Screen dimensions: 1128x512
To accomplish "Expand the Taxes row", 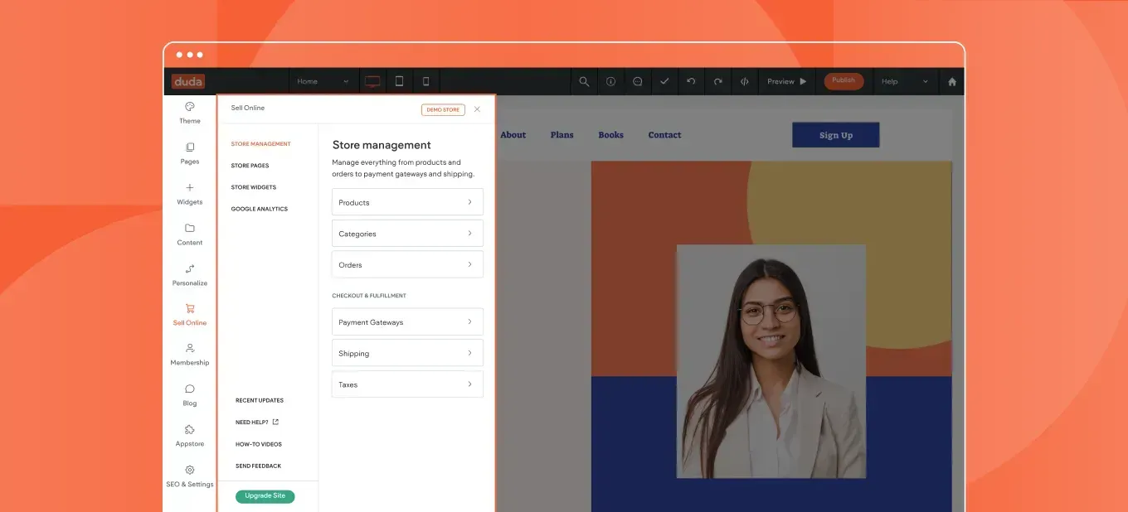I will click(407, 384).
